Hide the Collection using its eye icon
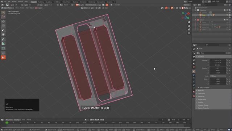 227,10
